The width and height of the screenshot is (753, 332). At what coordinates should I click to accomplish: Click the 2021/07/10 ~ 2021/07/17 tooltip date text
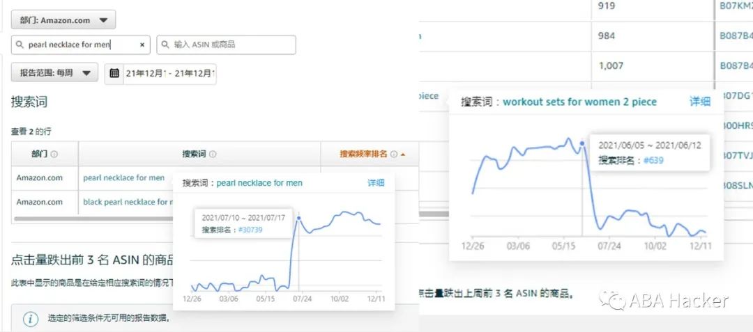coord(243,218)
